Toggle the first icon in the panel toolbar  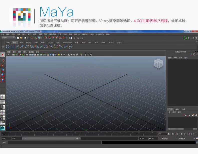(x=9, y=55)
